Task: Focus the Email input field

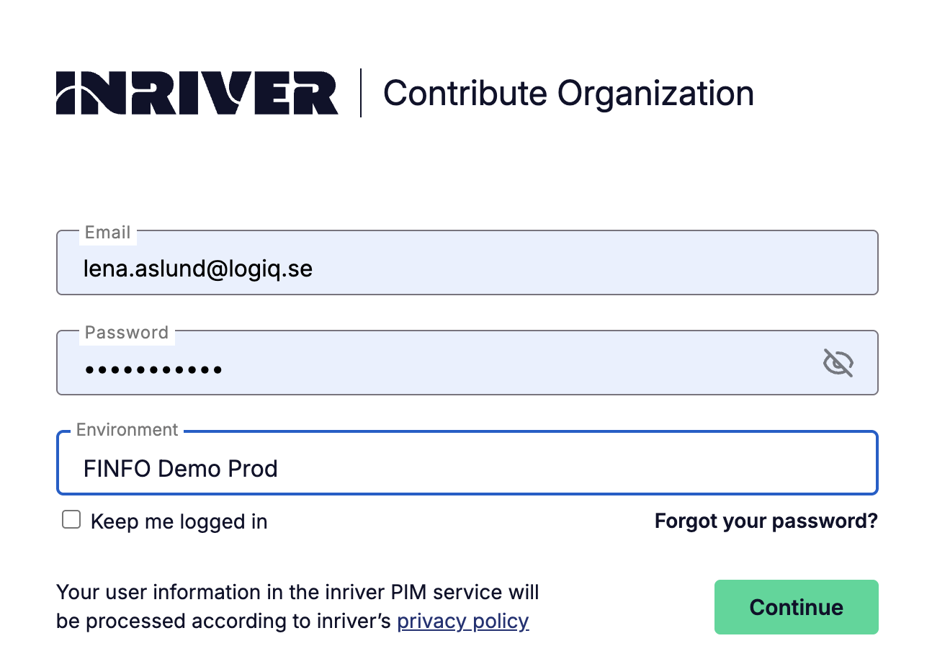Action: click(467, 269)
